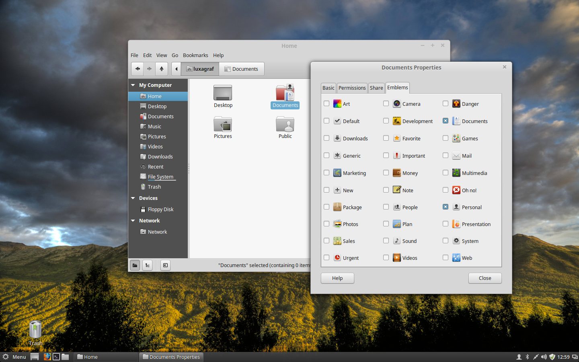Launch Firefox from the taskbar
Viewport: 579px width, 362px height.
tap(48, 357)
